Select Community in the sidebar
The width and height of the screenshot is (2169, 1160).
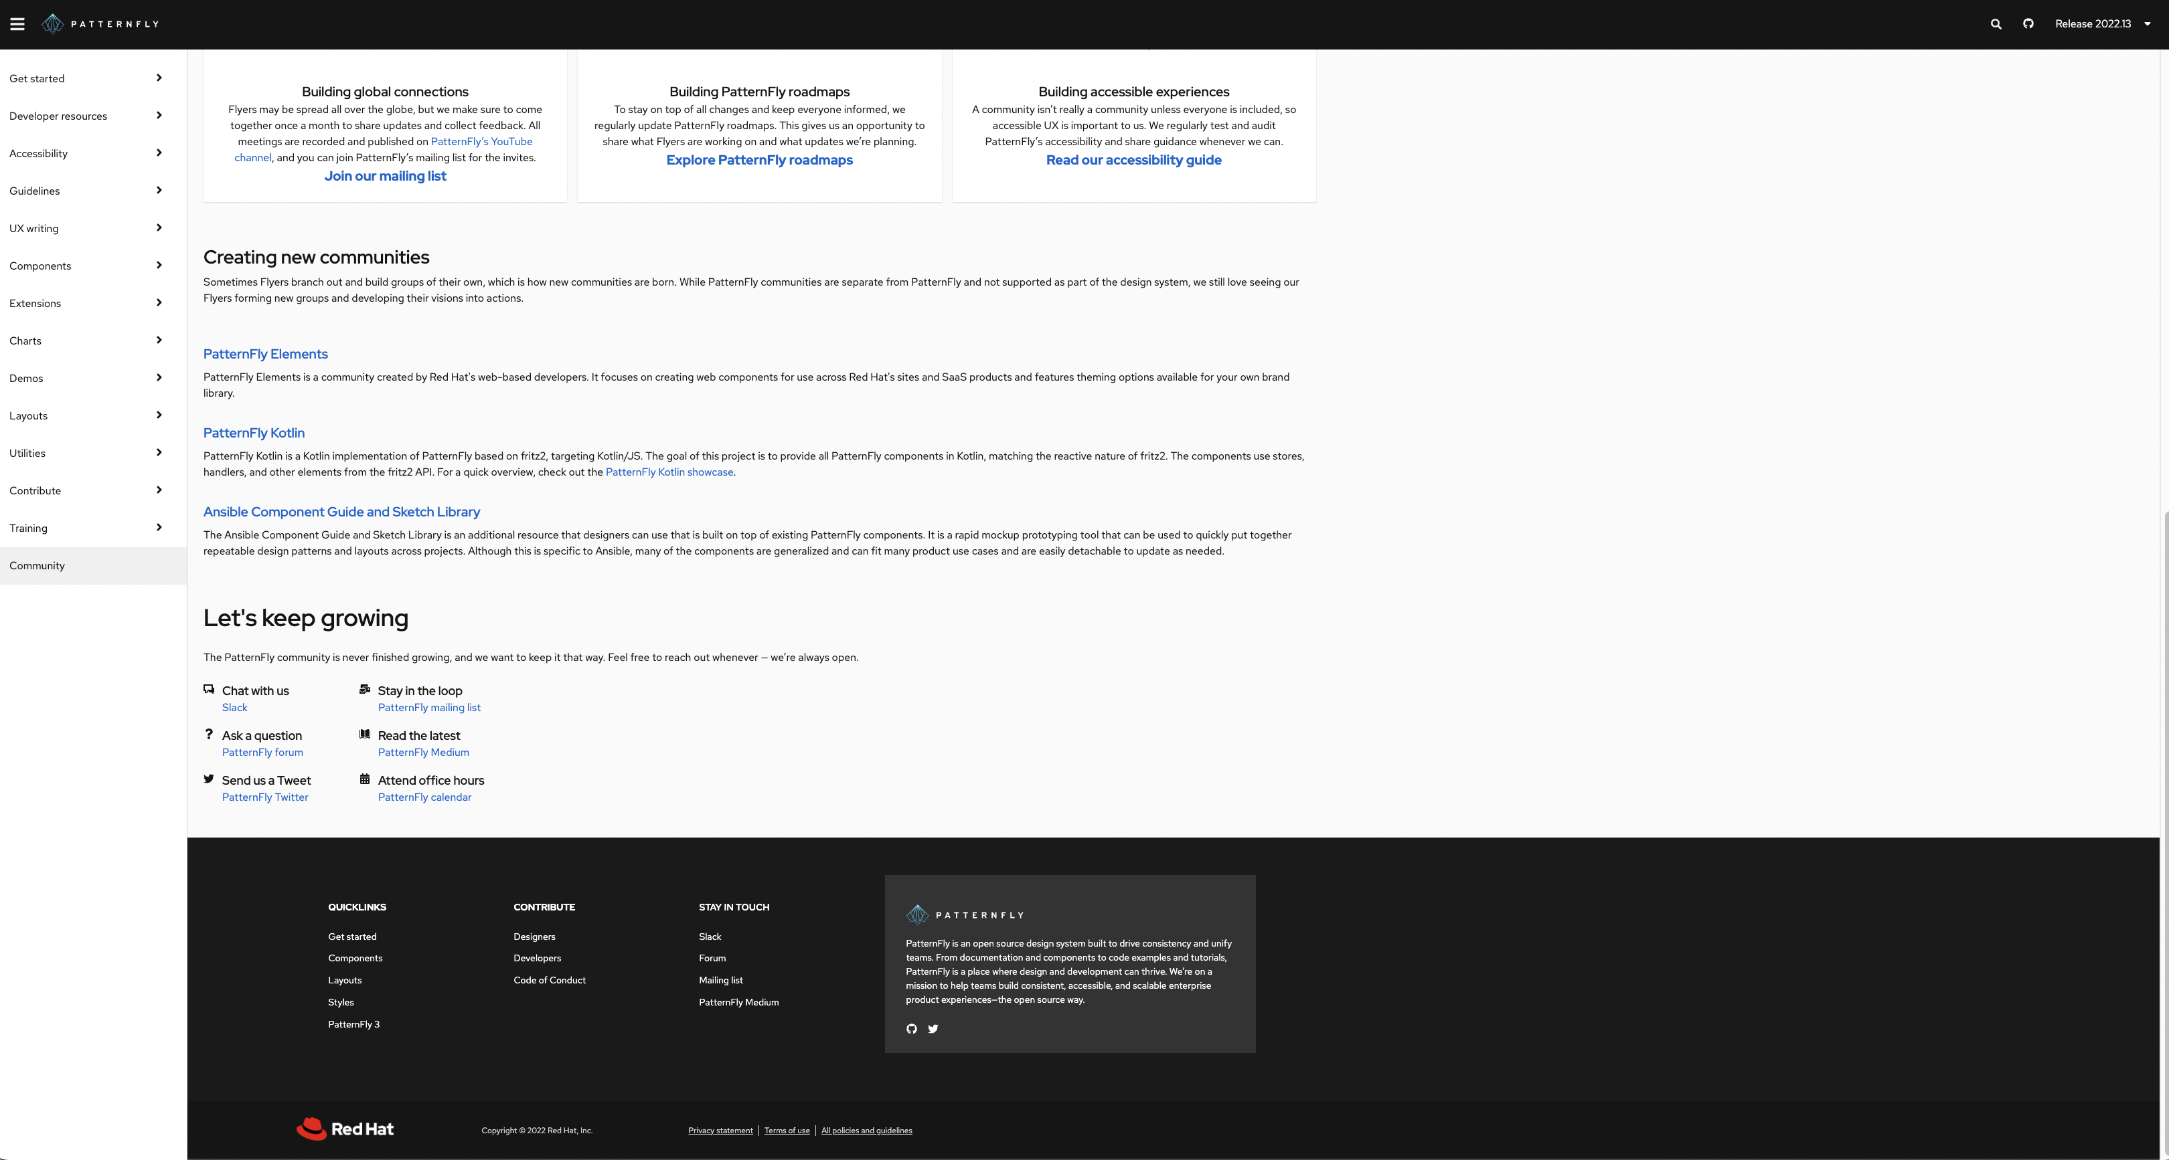[x=37, y=565]
